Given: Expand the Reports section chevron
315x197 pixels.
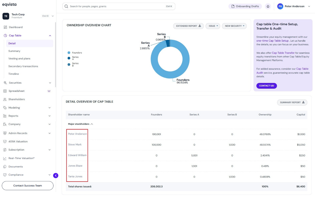Looking at the screenshot, I should click(49, 116).
